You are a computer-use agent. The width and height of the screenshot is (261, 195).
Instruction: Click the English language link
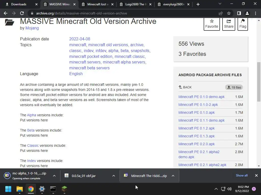click(76, 74)
